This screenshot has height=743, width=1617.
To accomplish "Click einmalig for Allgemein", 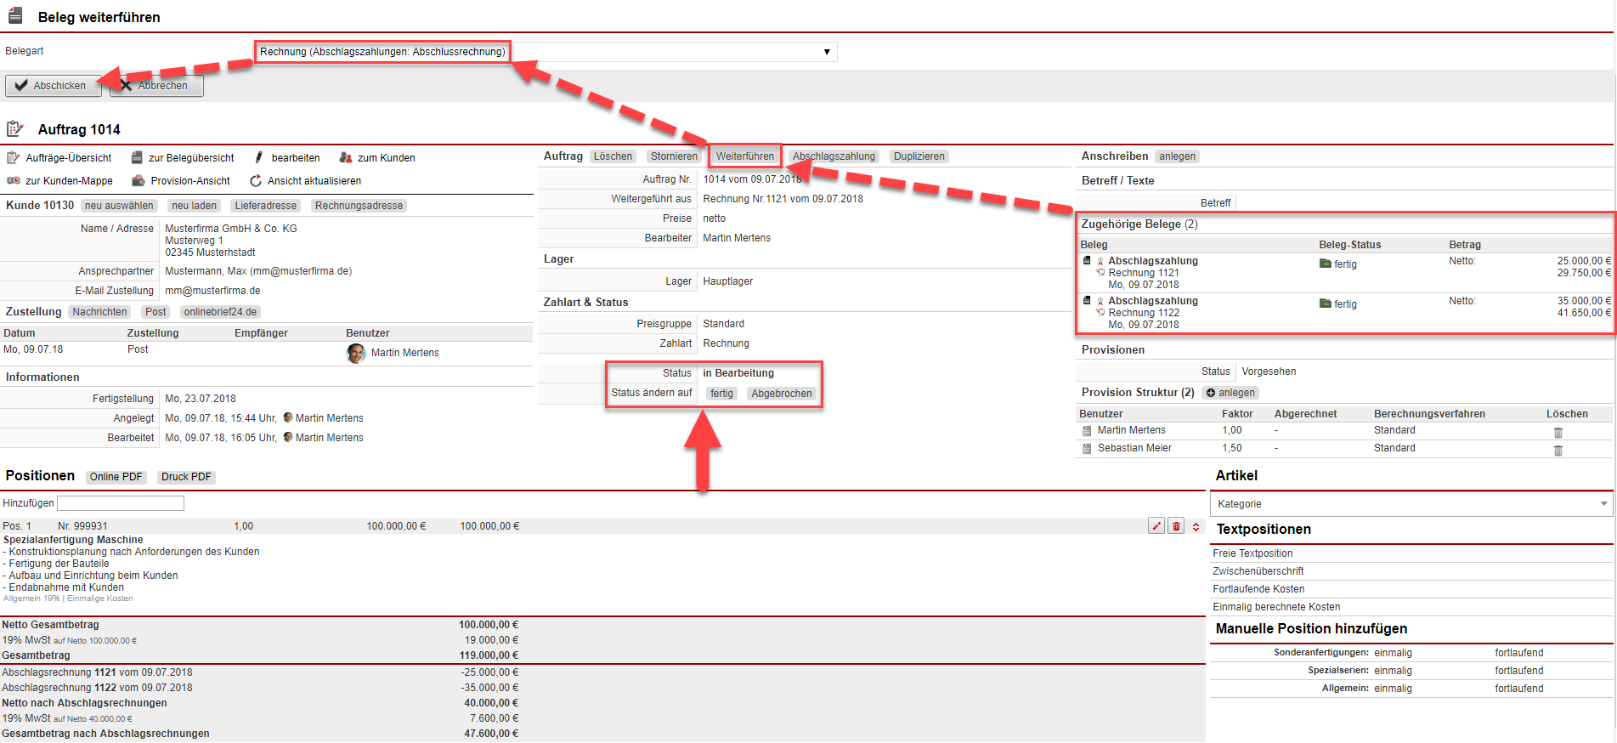I will click(1393, 689).
